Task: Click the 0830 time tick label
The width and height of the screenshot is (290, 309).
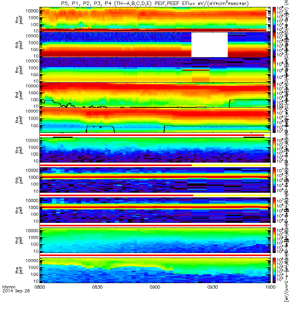Action: click(x=97, y=287)
